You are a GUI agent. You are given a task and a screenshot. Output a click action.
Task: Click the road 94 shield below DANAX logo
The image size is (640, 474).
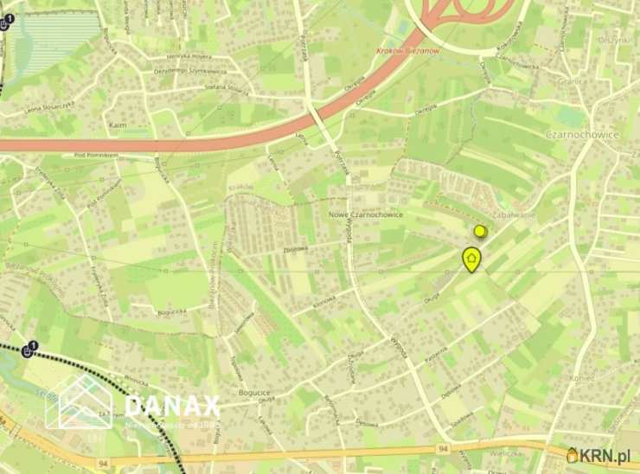(103, 464)
